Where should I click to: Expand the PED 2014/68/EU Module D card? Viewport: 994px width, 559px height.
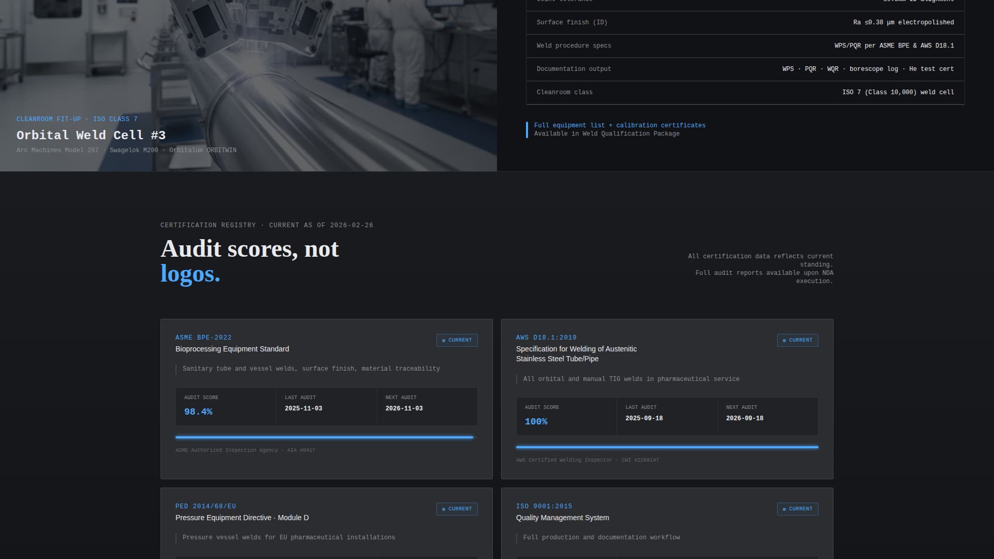(x=326, y=523)
